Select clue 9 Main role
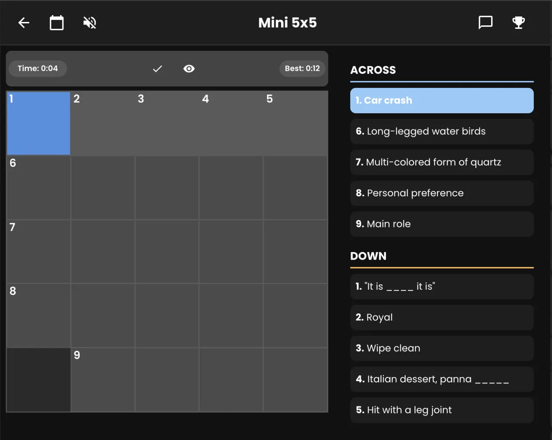 click(x=442, y=224)
